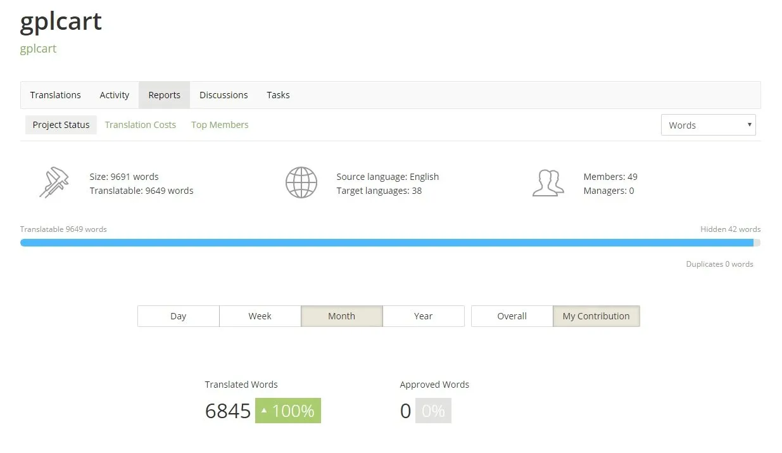The image size is (782, 453).
Task: Select the Reports tab
Action: coord(165,95)
